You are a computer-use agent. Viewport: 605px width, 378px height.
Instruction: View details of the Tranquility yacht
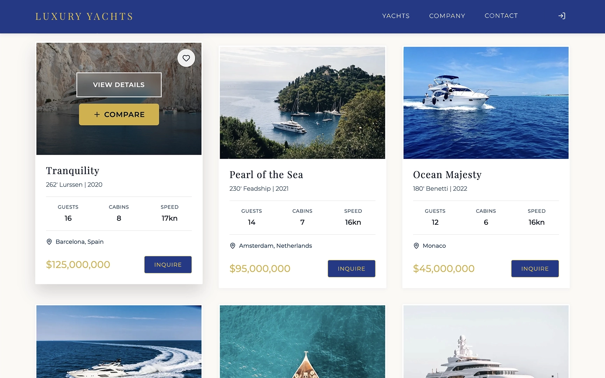click(x=119, y=85)
